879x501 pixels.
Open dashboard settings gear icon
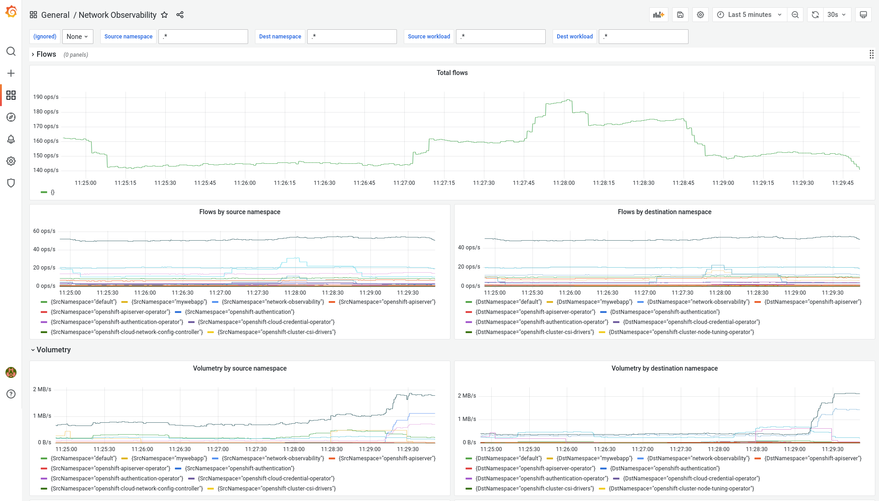700,15
